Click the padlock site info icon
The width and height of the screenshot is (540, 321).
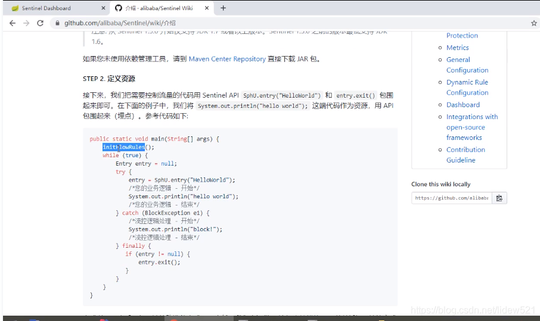[57, 23]
